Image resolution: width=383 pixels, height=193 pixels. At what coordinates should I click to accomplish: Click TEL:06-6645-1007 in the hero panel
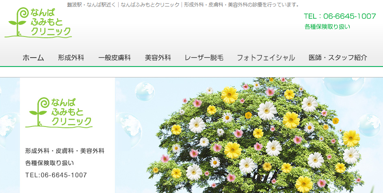tap(56, 175)
